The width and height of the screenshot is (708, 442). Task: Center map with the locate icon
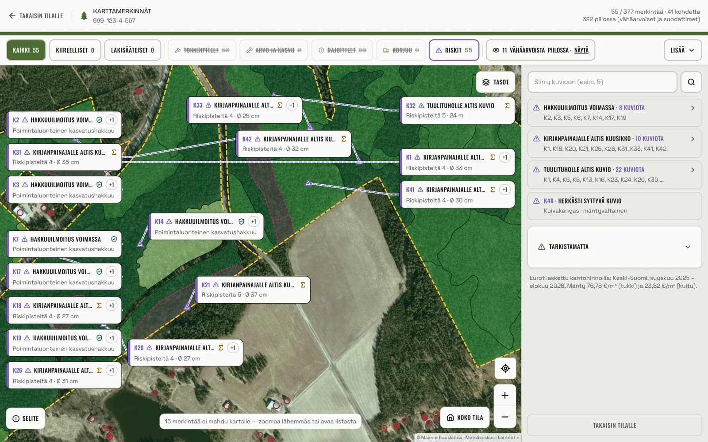(x=505, y=368)
